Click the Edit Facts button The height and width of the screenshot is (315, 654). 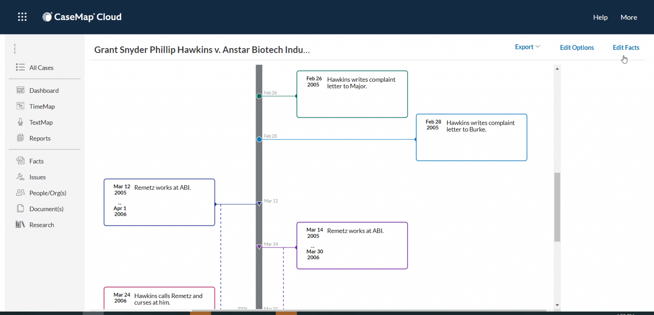tap(626, 47)
